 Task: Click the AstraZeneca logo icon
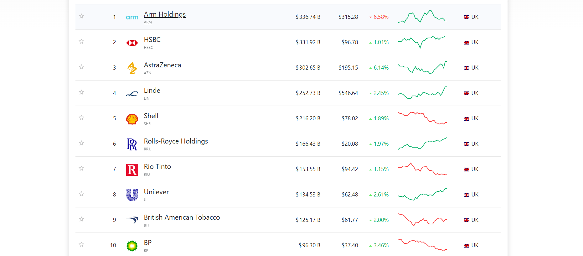coord(132,68)
